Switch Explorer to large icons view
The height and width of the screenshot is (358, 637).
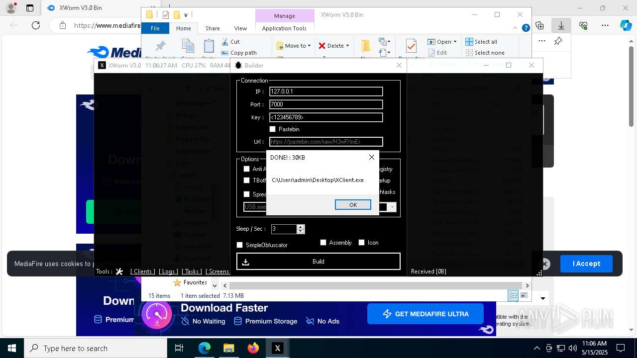(524, 296)
